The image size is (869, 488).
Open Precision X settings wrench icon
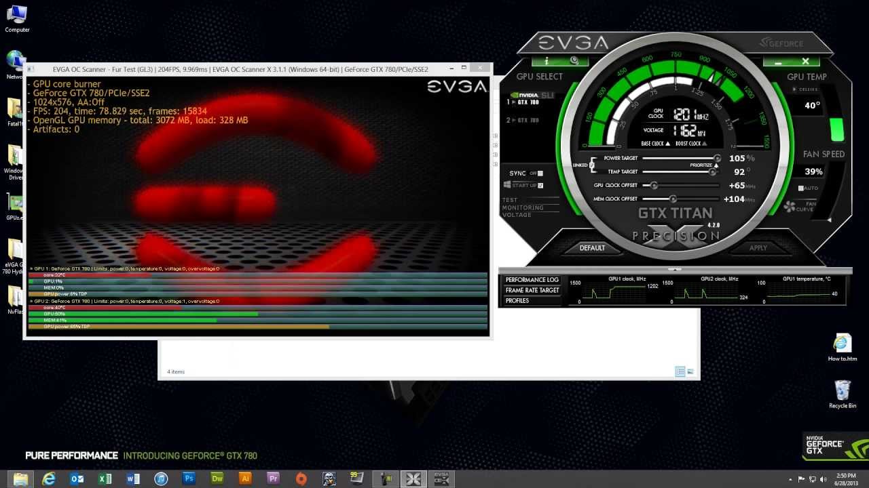pyautogui.click(x=574, y=61)
